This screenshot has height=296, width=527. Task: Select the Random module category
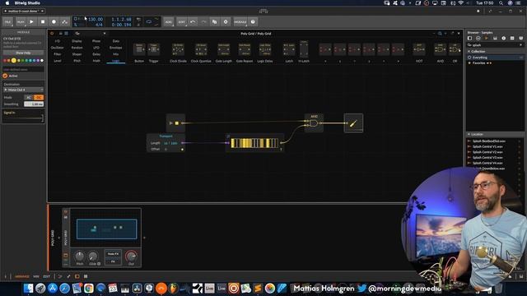pyautogui.click(x=77, y=48)
